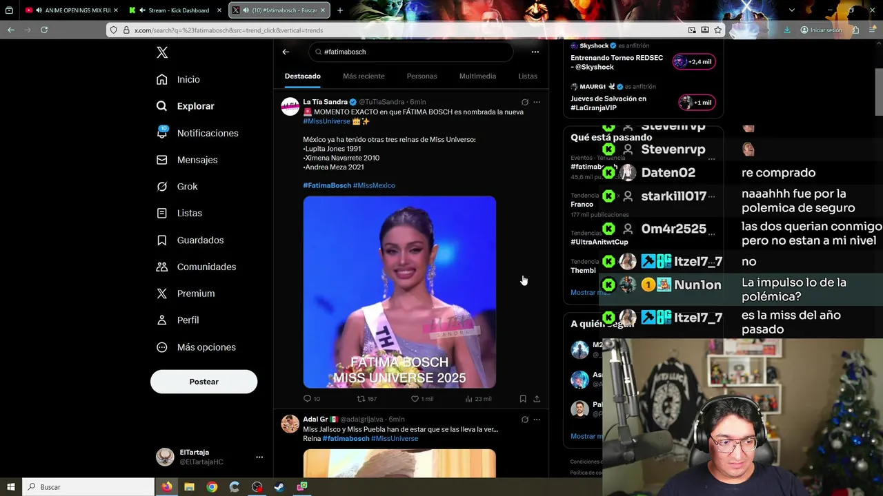Open Skyshock Entrenando Torneo REDSEC space
Screen dimensions: 883x496
tap(643, 58)
